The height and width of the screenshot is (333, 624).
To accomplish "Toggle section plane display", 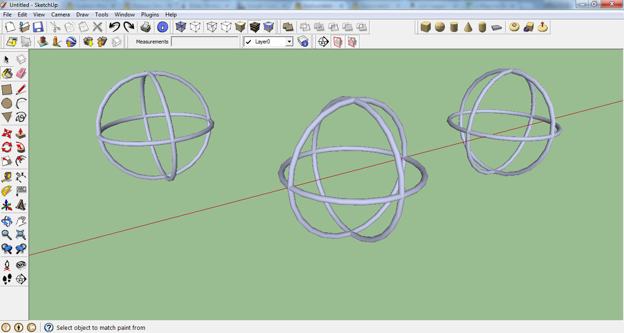I will click(x=338, y=42).
